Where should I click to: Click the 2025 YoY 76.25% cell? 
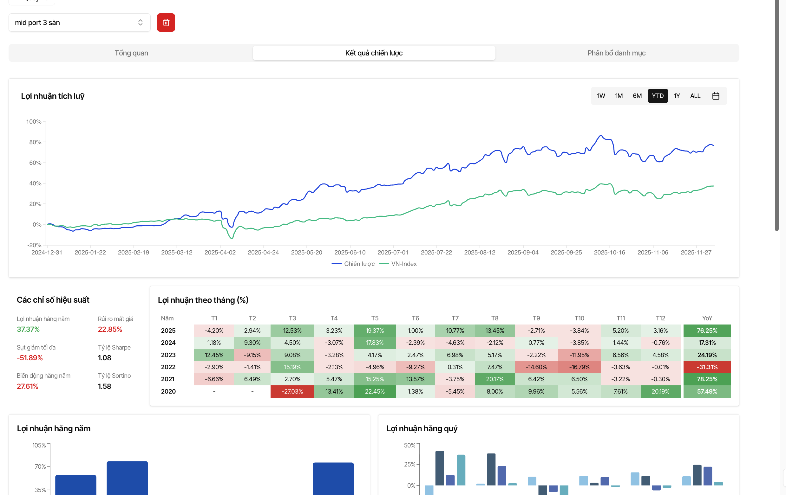(707, 330)
